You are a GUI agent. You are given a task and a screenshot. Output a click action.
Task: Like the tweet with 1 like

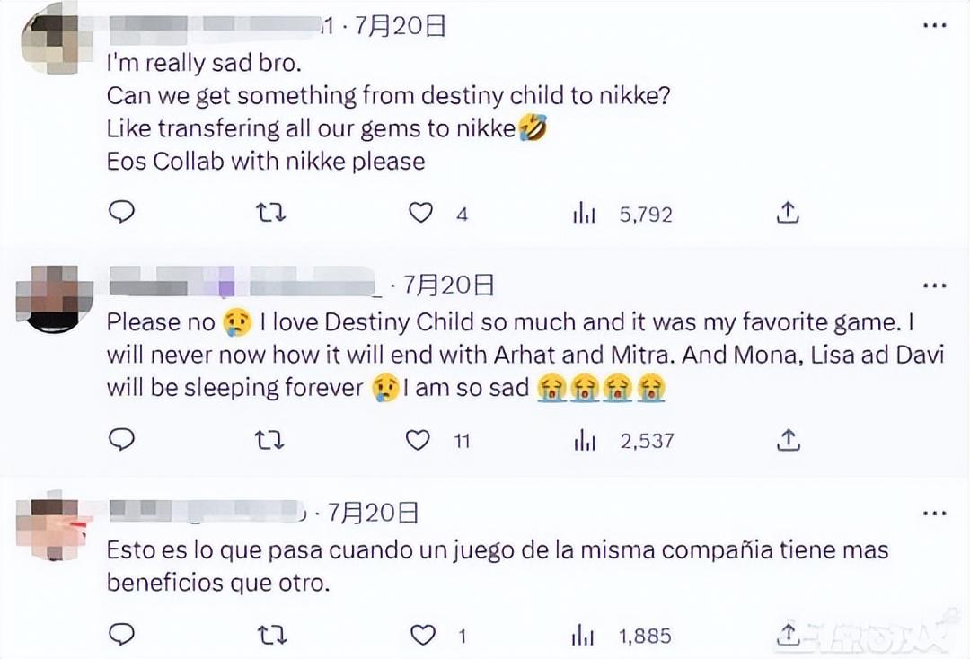tap(423, 635)
